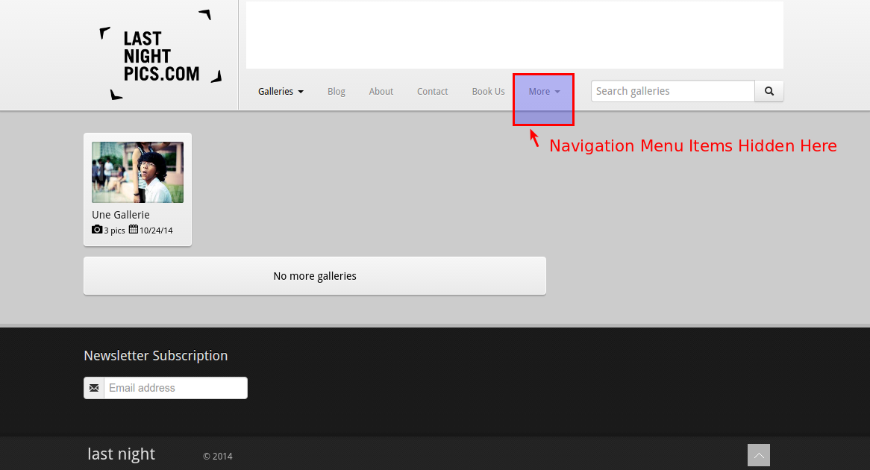The height and width of the screenshot is (470, 870).
Task: Navigate to the Contact page
Action: click(432, 92)
